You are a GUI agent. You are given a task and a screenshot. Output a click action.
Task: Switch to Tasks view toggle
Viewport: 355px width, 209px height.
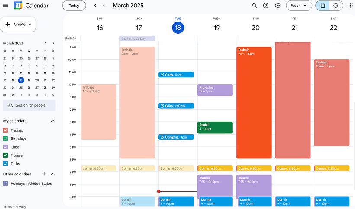[x=336, y=6]
